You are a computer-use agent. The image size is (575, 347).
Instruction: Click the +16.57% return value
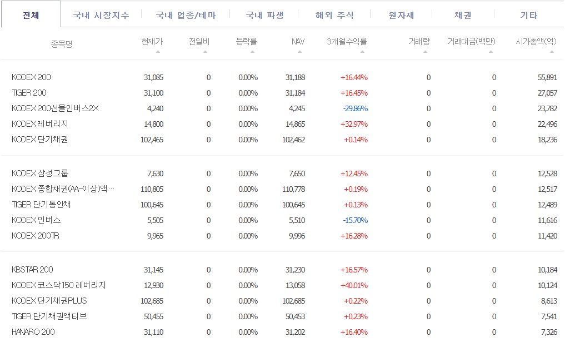[x=354, y=270]
